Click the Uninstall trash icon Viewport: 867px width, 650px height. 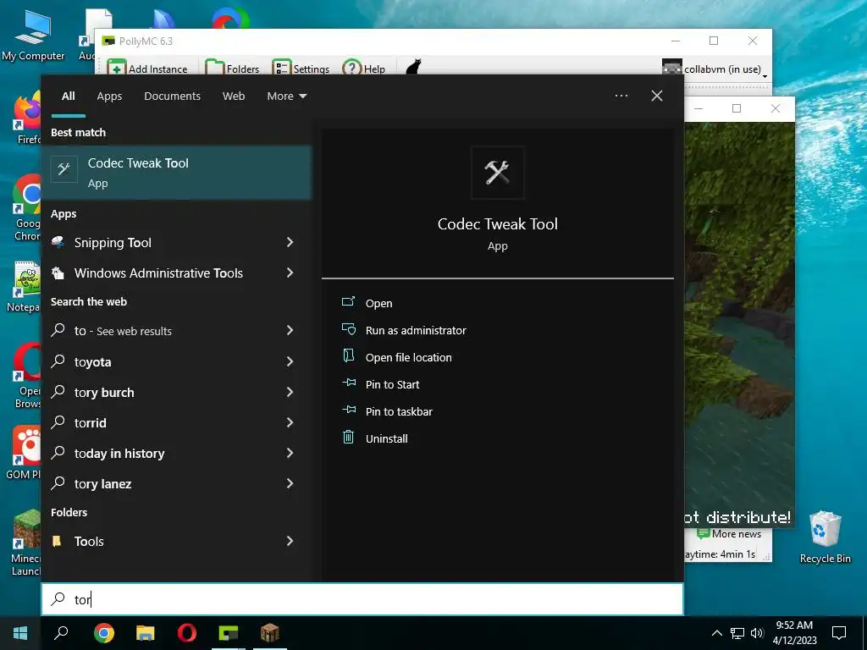pos(348,438)
